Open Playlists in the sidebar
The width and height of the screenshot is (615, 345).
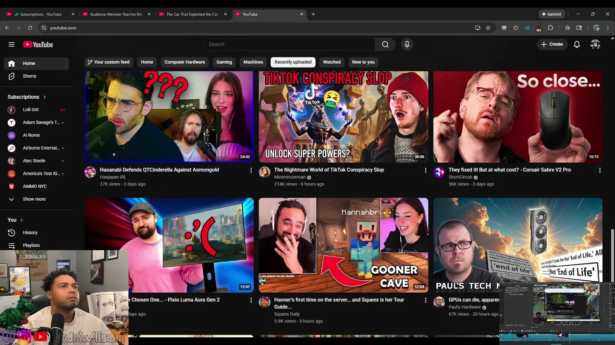coord(37,245)
